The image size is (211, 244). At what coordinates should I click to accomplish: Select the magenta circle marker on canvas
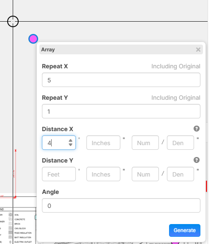tap(33, 39)
